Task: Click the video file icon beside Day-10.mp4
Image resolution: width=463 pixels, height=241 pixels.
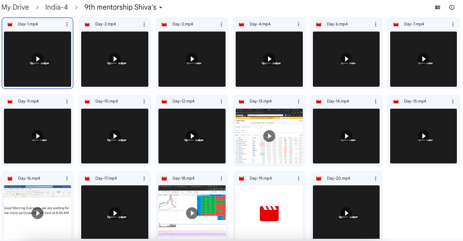Action: pos(87,102)
